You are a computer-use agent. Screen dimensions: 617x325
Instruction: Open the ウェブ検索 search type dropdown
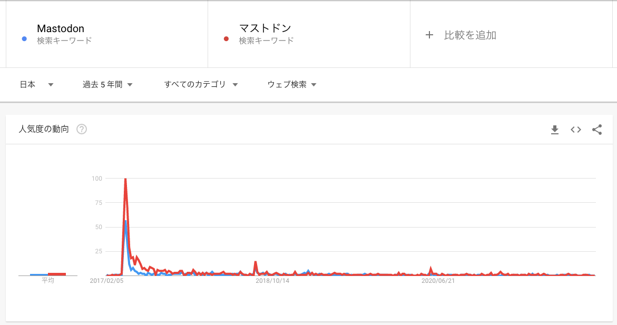(x=291, y=84)
